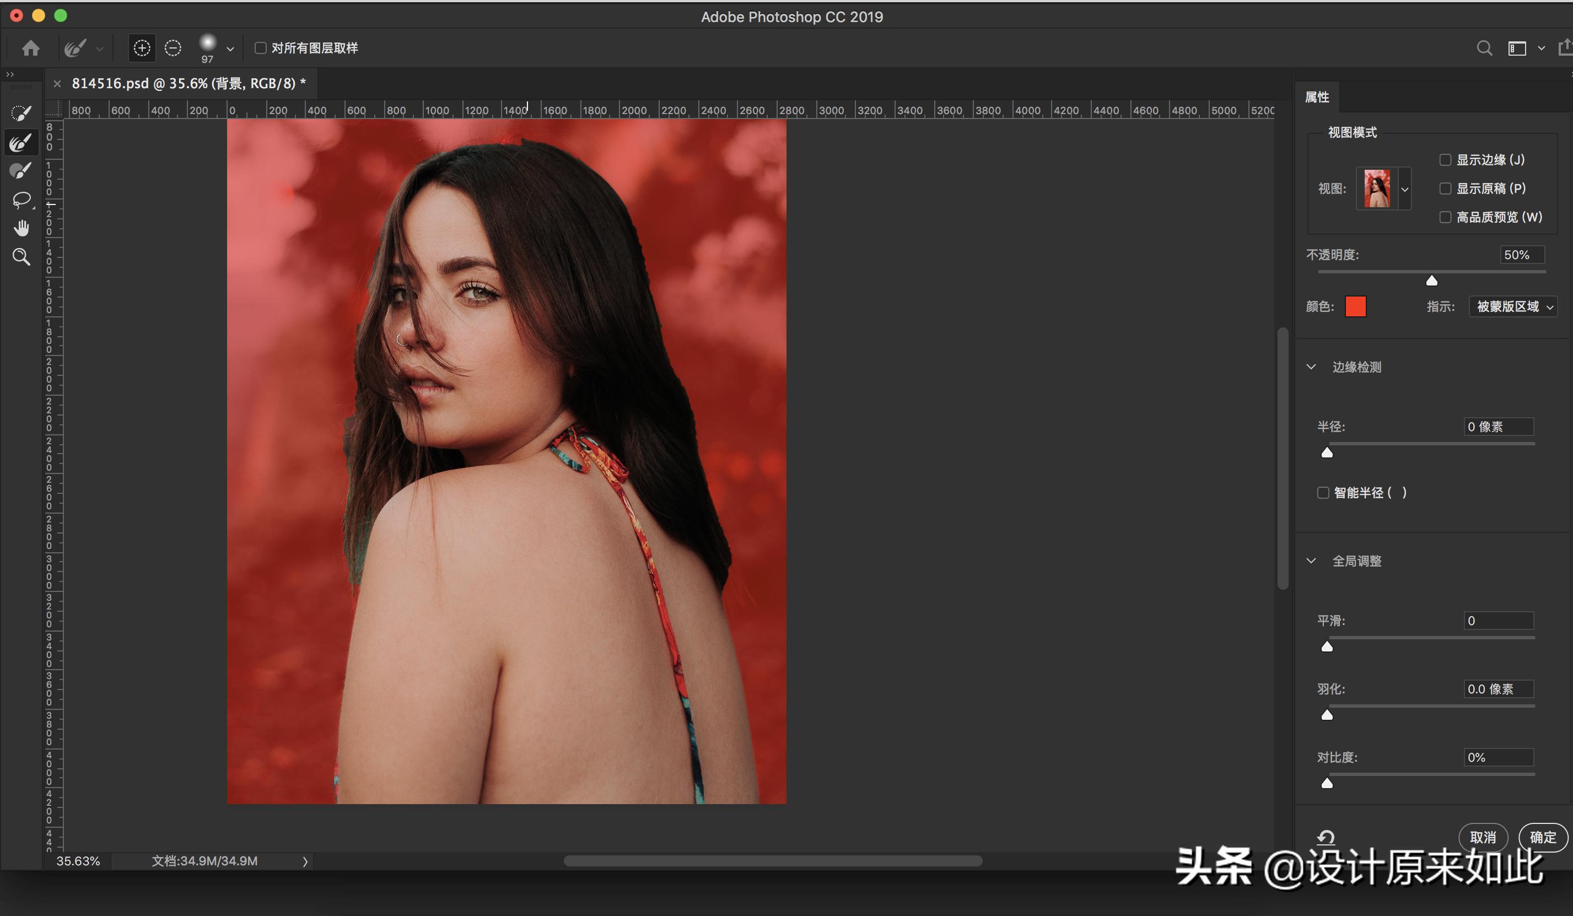Select the 814516.psd document tab

click(188, 84)
